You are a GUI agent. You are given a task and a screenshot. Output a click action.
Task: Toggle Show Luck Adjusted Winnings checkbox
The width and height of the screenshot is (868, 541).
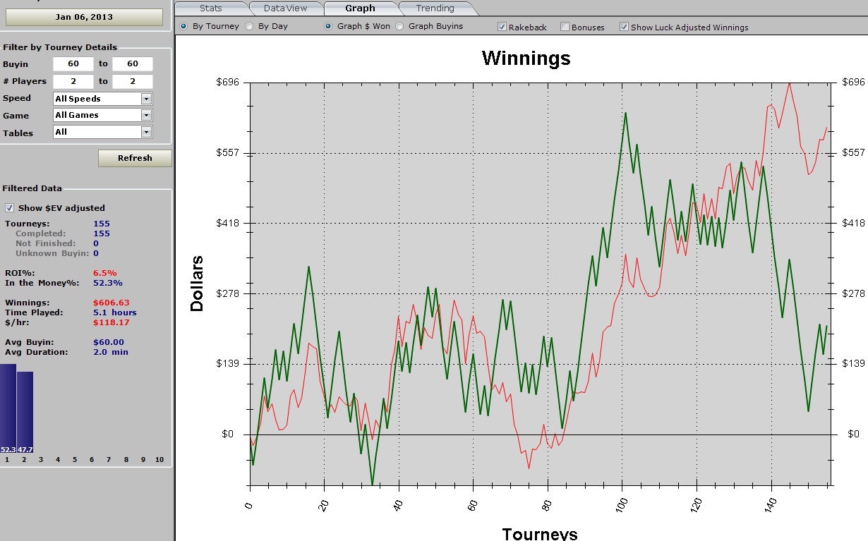(624, 28)
